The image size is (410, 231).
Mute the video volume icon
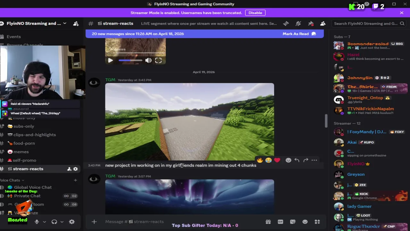tap(148, 60)
